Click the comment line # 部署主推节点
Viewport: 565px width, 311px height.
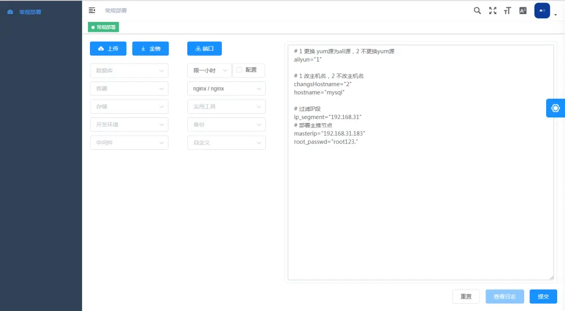tap(313, 125)
